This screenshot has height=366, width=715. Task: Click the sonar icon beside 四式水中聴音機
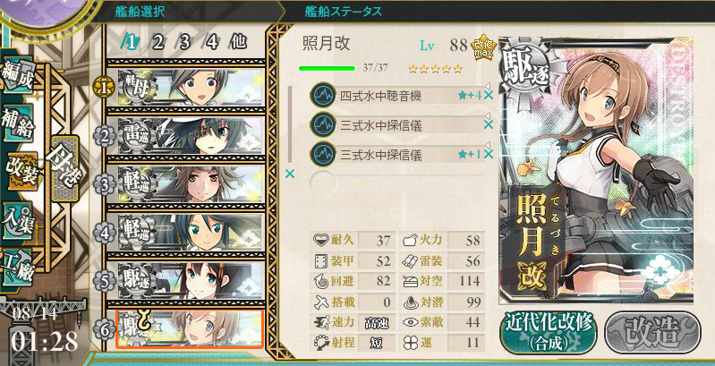point(323,95)
